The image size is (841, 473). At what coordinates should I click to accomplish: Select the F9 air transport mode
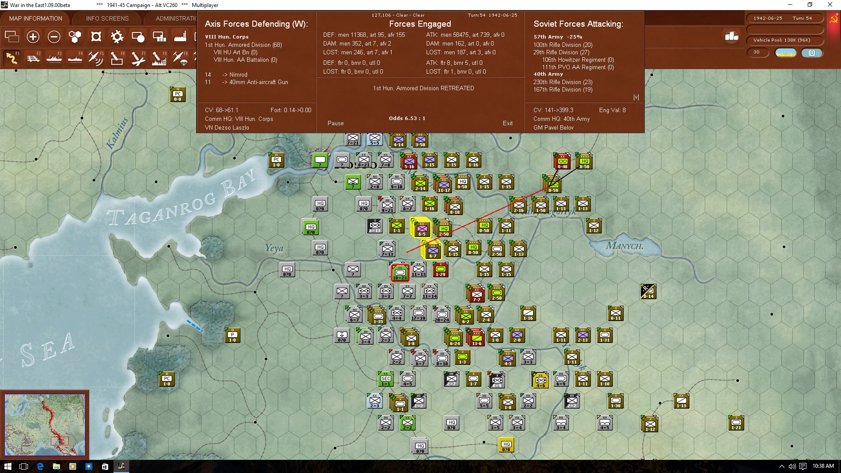pyautogui.click(x=180, y=58)
